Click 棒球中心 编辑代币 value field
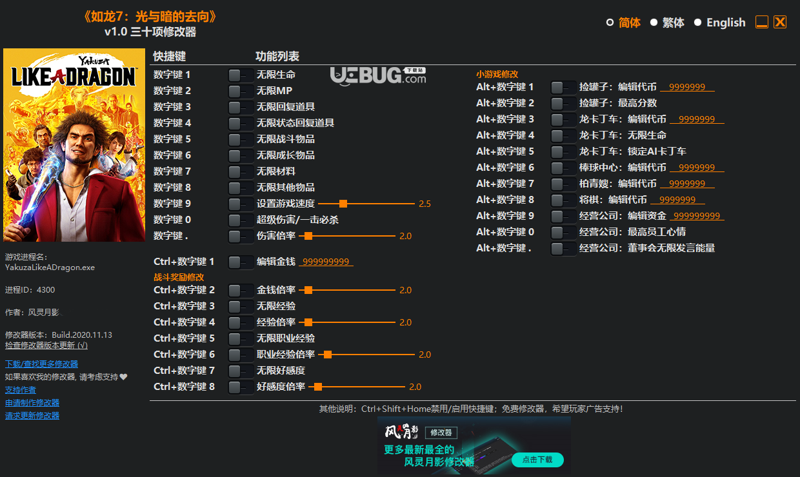Viewport: 800px width, 477px height. 697,168
